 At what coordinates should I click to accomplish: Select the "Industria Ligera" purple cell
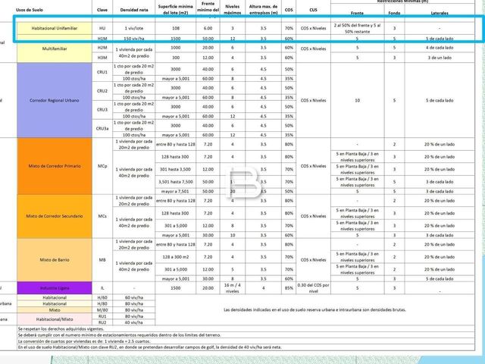[x=55, y=288]
